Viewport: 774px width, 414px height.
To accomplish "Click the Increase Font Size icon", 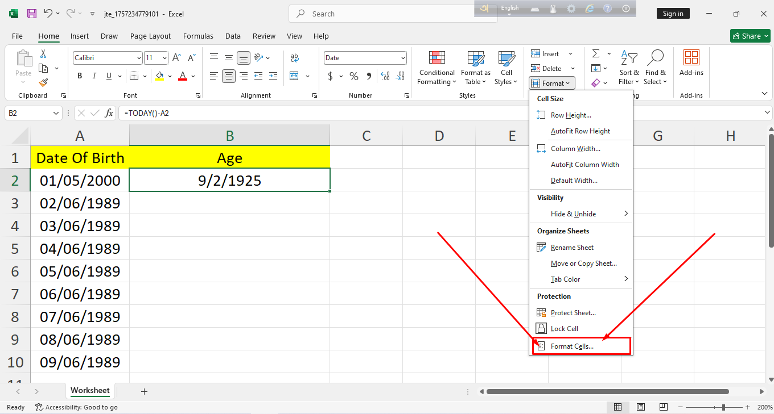I will 176,58.
